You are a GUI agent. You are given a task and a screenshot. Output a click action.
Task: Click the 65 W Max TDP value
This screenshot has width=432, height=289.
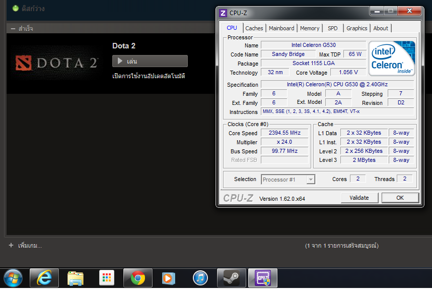click(x=355, y=54)
